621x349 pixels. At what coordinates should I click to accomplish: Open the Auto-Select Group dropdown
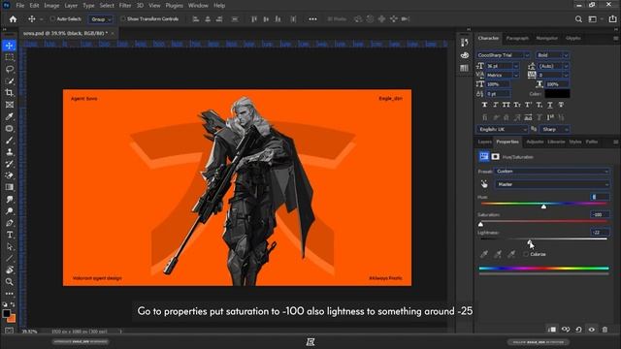[x=100, y=19]
